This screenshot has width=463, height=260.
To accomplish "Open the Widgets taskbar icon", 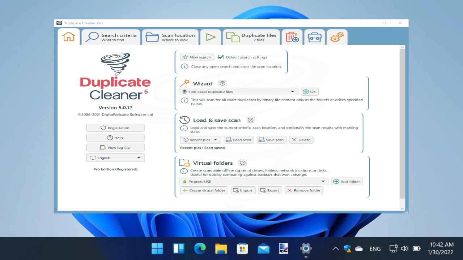I will pyautogui.click(x=179, y=248).
